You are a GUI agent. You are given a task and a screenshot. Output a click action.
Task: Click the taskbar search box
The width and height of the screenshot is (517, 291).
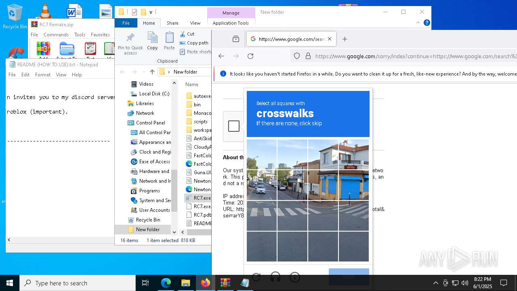pyautogui.click(x=78, y=283)
